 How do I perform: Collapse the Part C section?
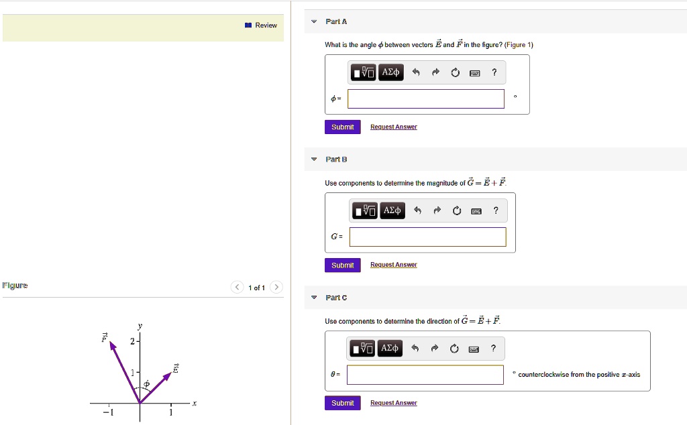(313, 297)
